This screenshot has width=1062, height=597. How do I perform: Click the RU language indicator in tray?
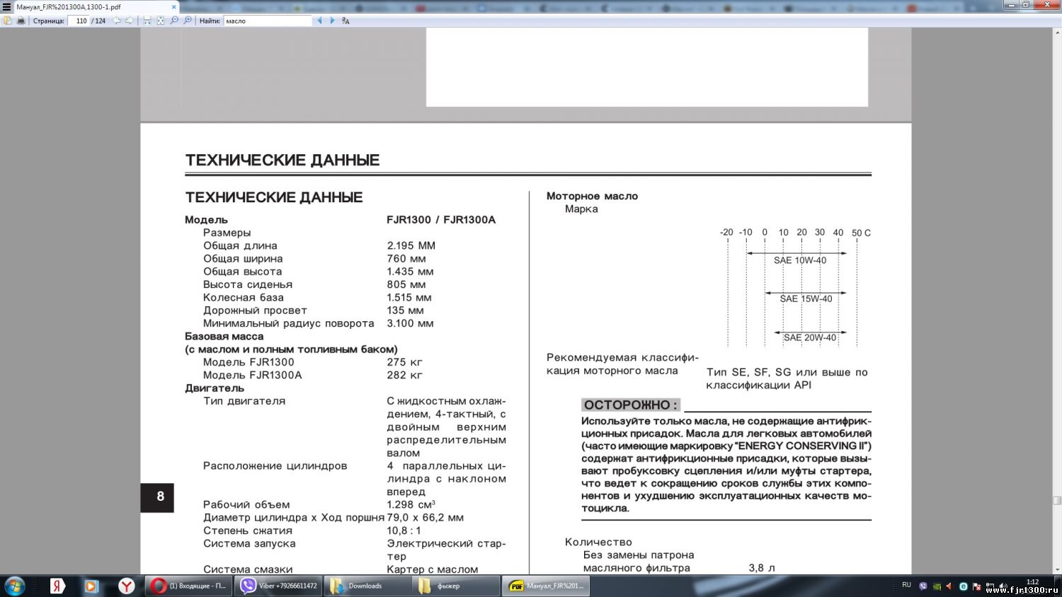(906, 585)
